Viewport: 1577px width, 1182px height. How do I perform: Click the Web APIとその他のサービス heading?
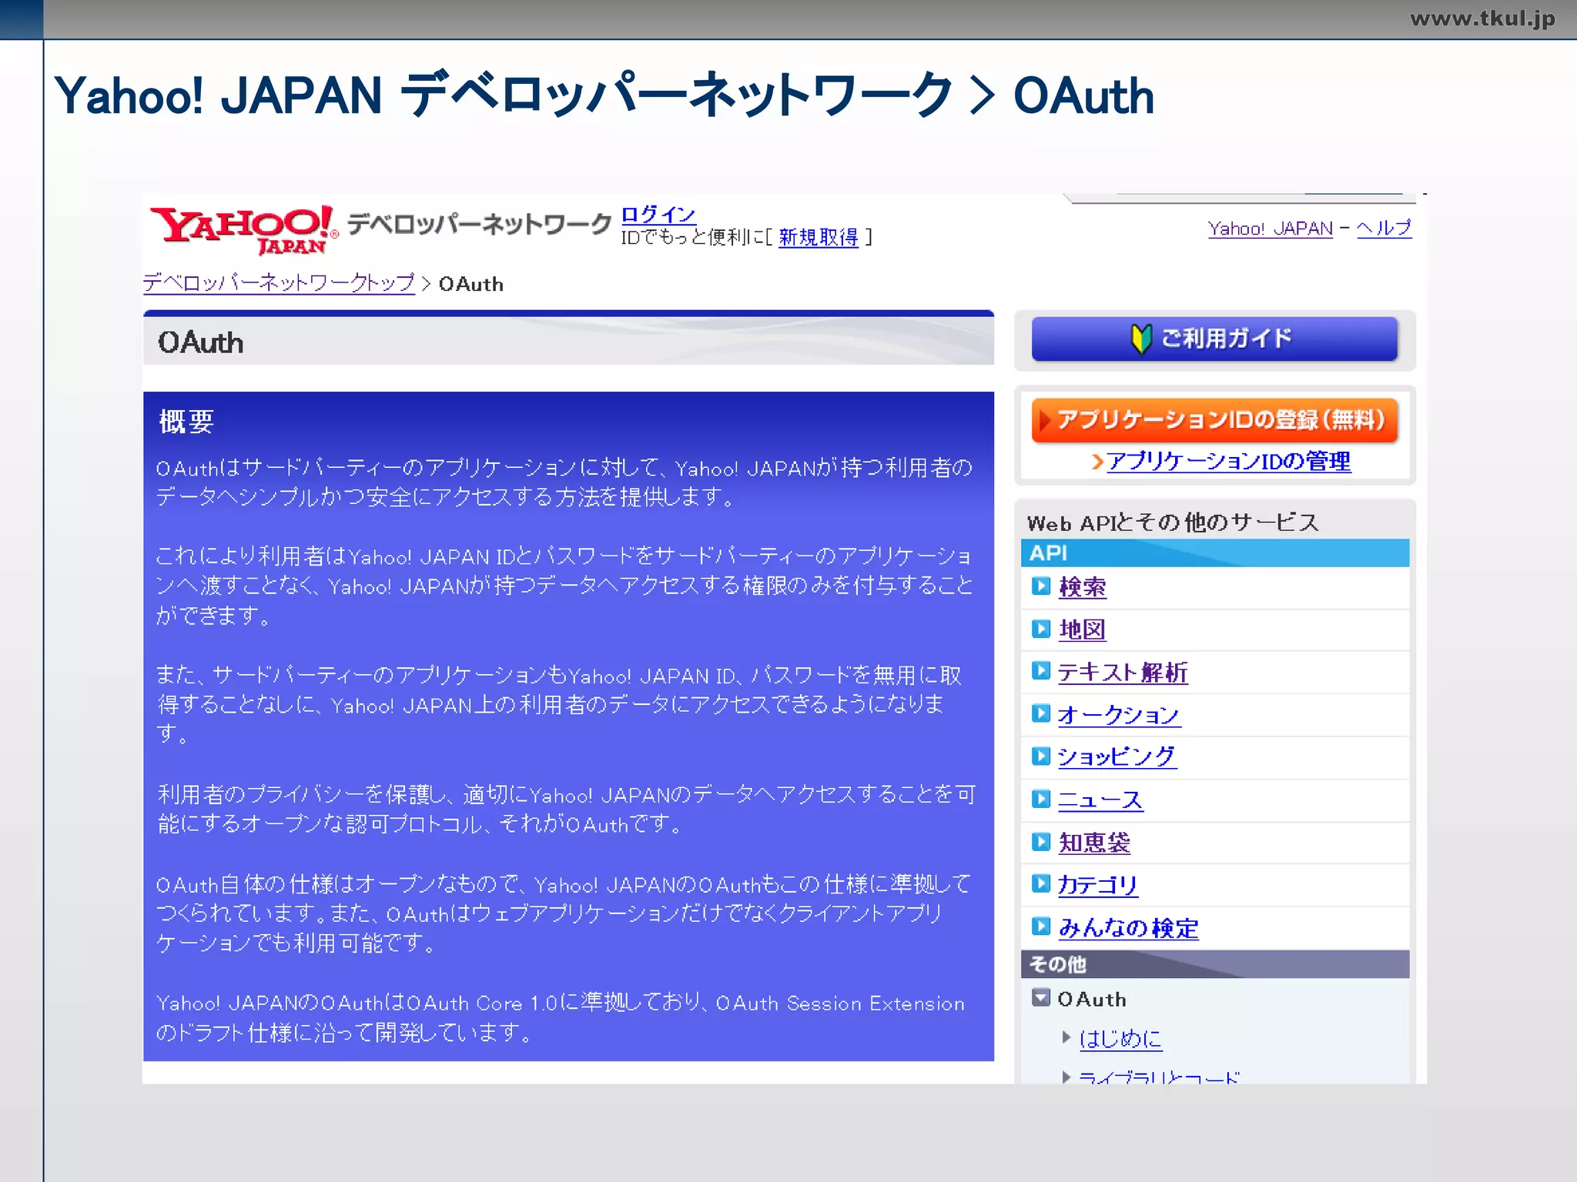[x=1173, y=523]
